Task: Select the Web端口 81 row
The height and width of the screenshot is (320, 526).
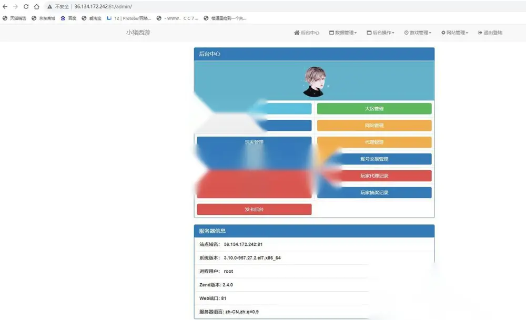Action: pos(315,298)
